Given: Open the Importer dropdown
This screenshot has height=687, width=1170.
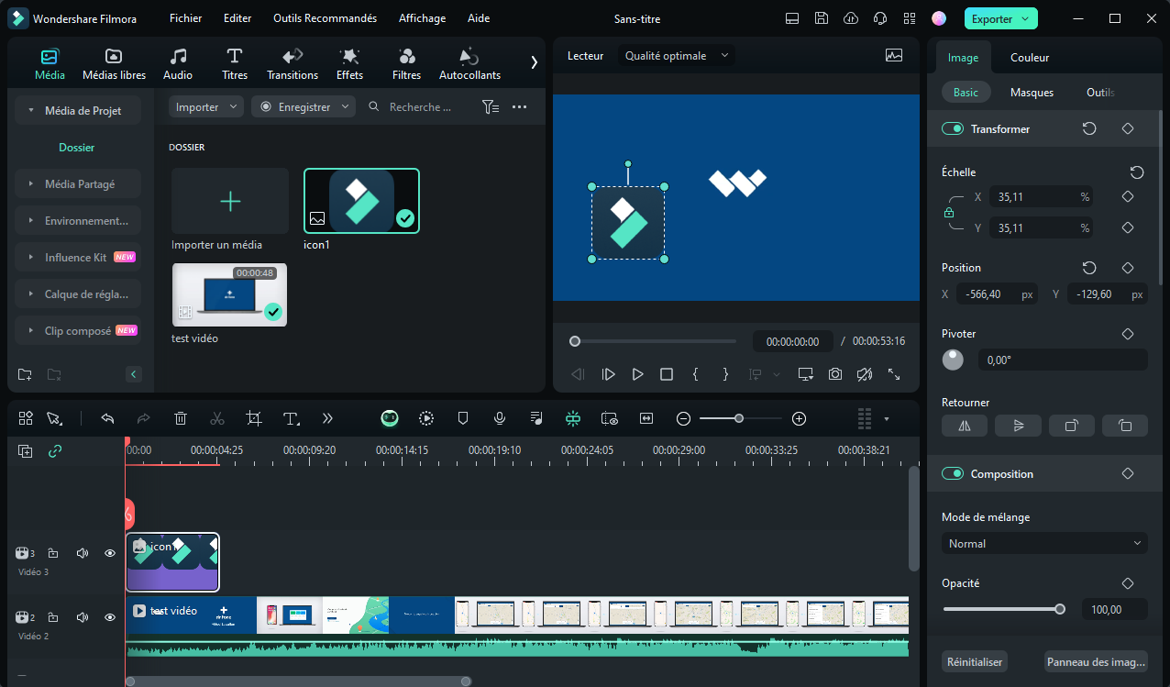Looking at the screenshot, I should pyautogui.click(x=206, y=107).
